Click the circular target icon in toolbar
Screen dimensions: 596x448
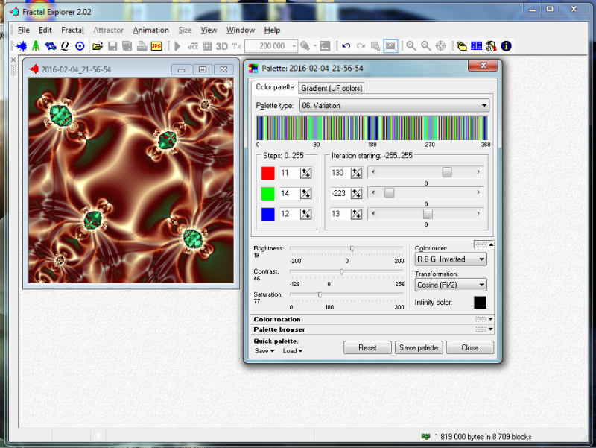80,46
